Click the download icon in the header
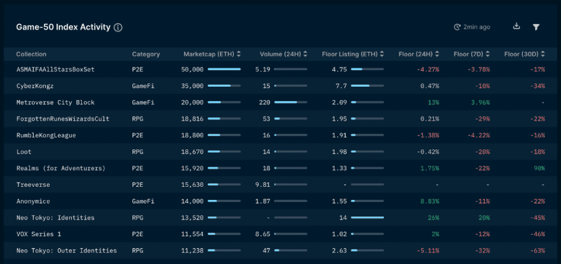561x264 pixels. coord(516,26)
